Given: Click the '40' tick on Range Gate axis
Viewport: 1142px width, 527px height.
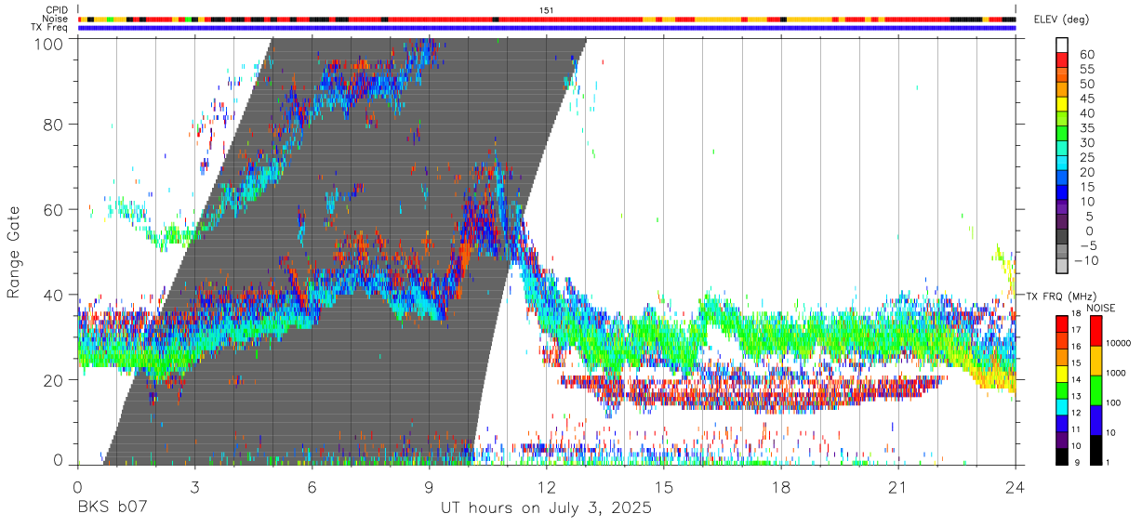Looking at the screenshot, I should [55, 295].
